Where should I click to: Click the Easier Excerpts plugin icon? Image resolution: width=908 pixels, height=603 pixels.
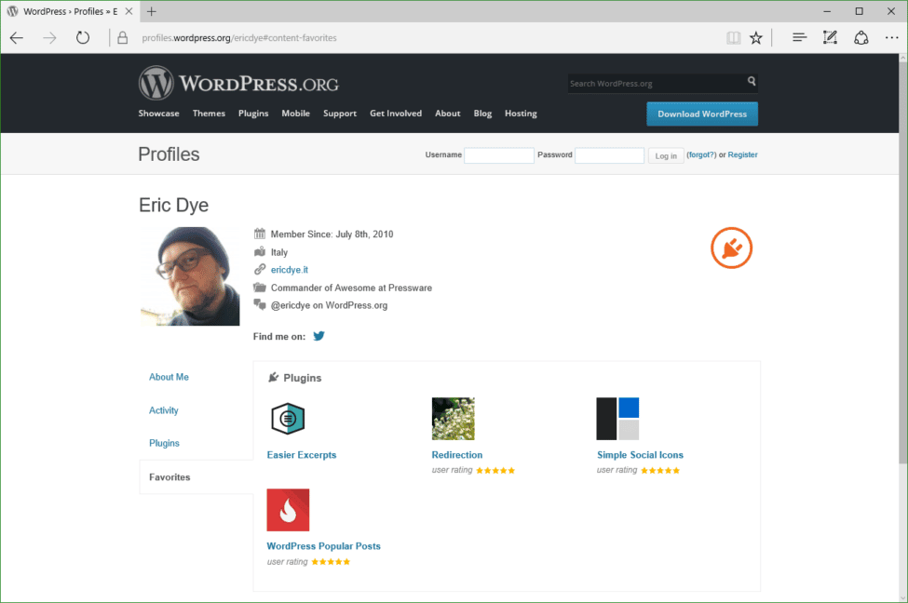[288, 419]
